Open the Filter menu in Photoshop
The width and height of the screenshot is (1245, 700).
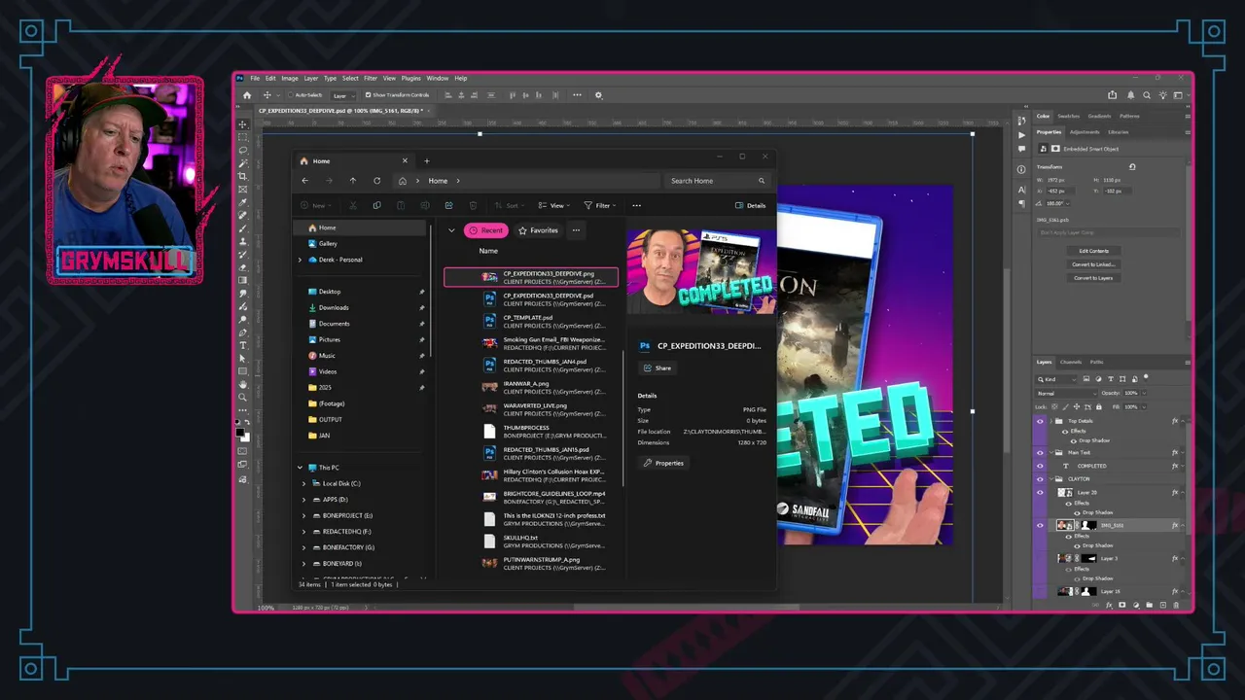point(371,78)
